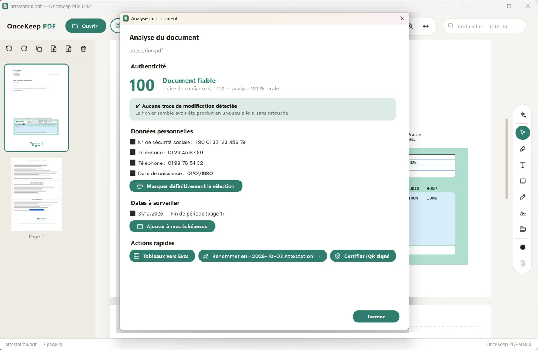
Task: Click the greyed trash icon in tool palette
Action: pyautogui.click(x=523, y=264)
